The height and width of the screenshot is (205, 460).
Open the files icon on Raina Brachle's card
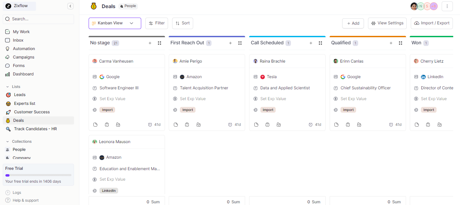pyautogui.click(x=279, y=124)
